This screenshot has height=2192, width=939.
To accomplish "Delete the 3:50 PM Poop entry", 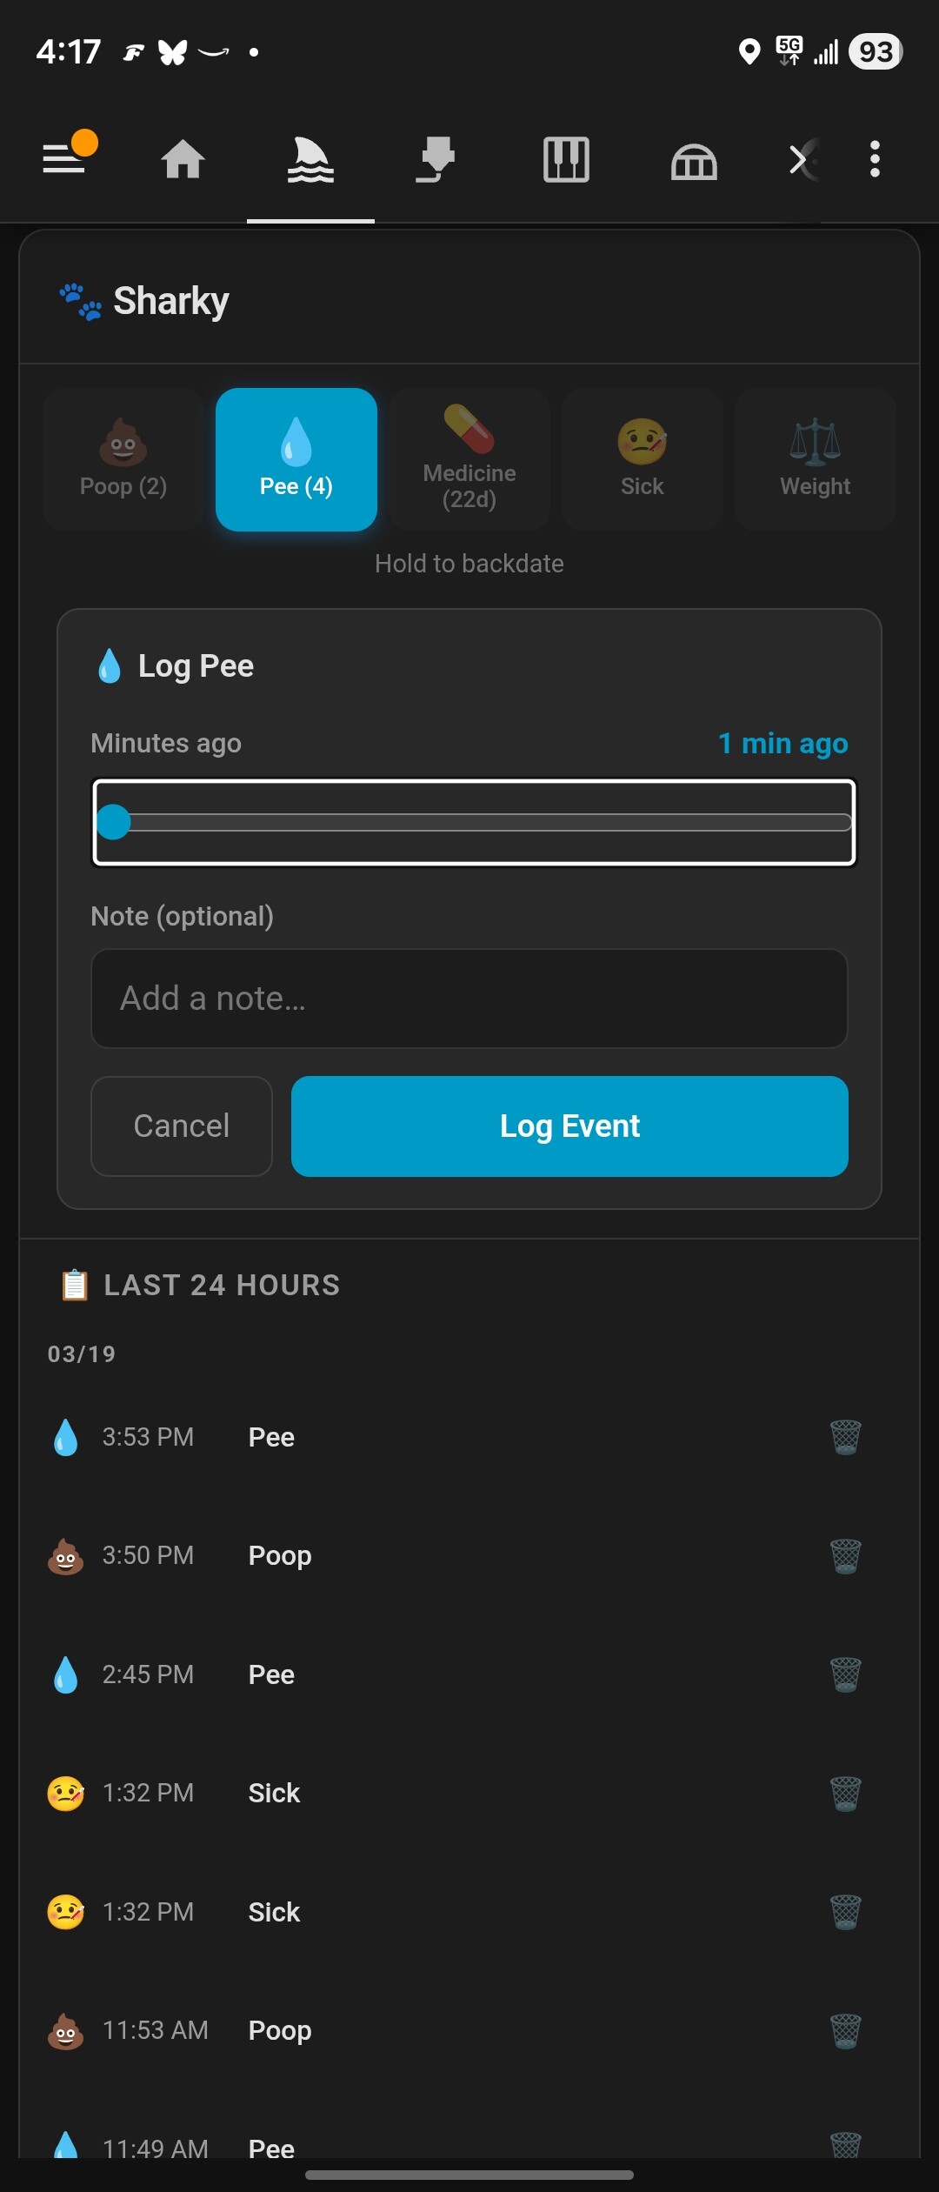I will point(845,1556).
